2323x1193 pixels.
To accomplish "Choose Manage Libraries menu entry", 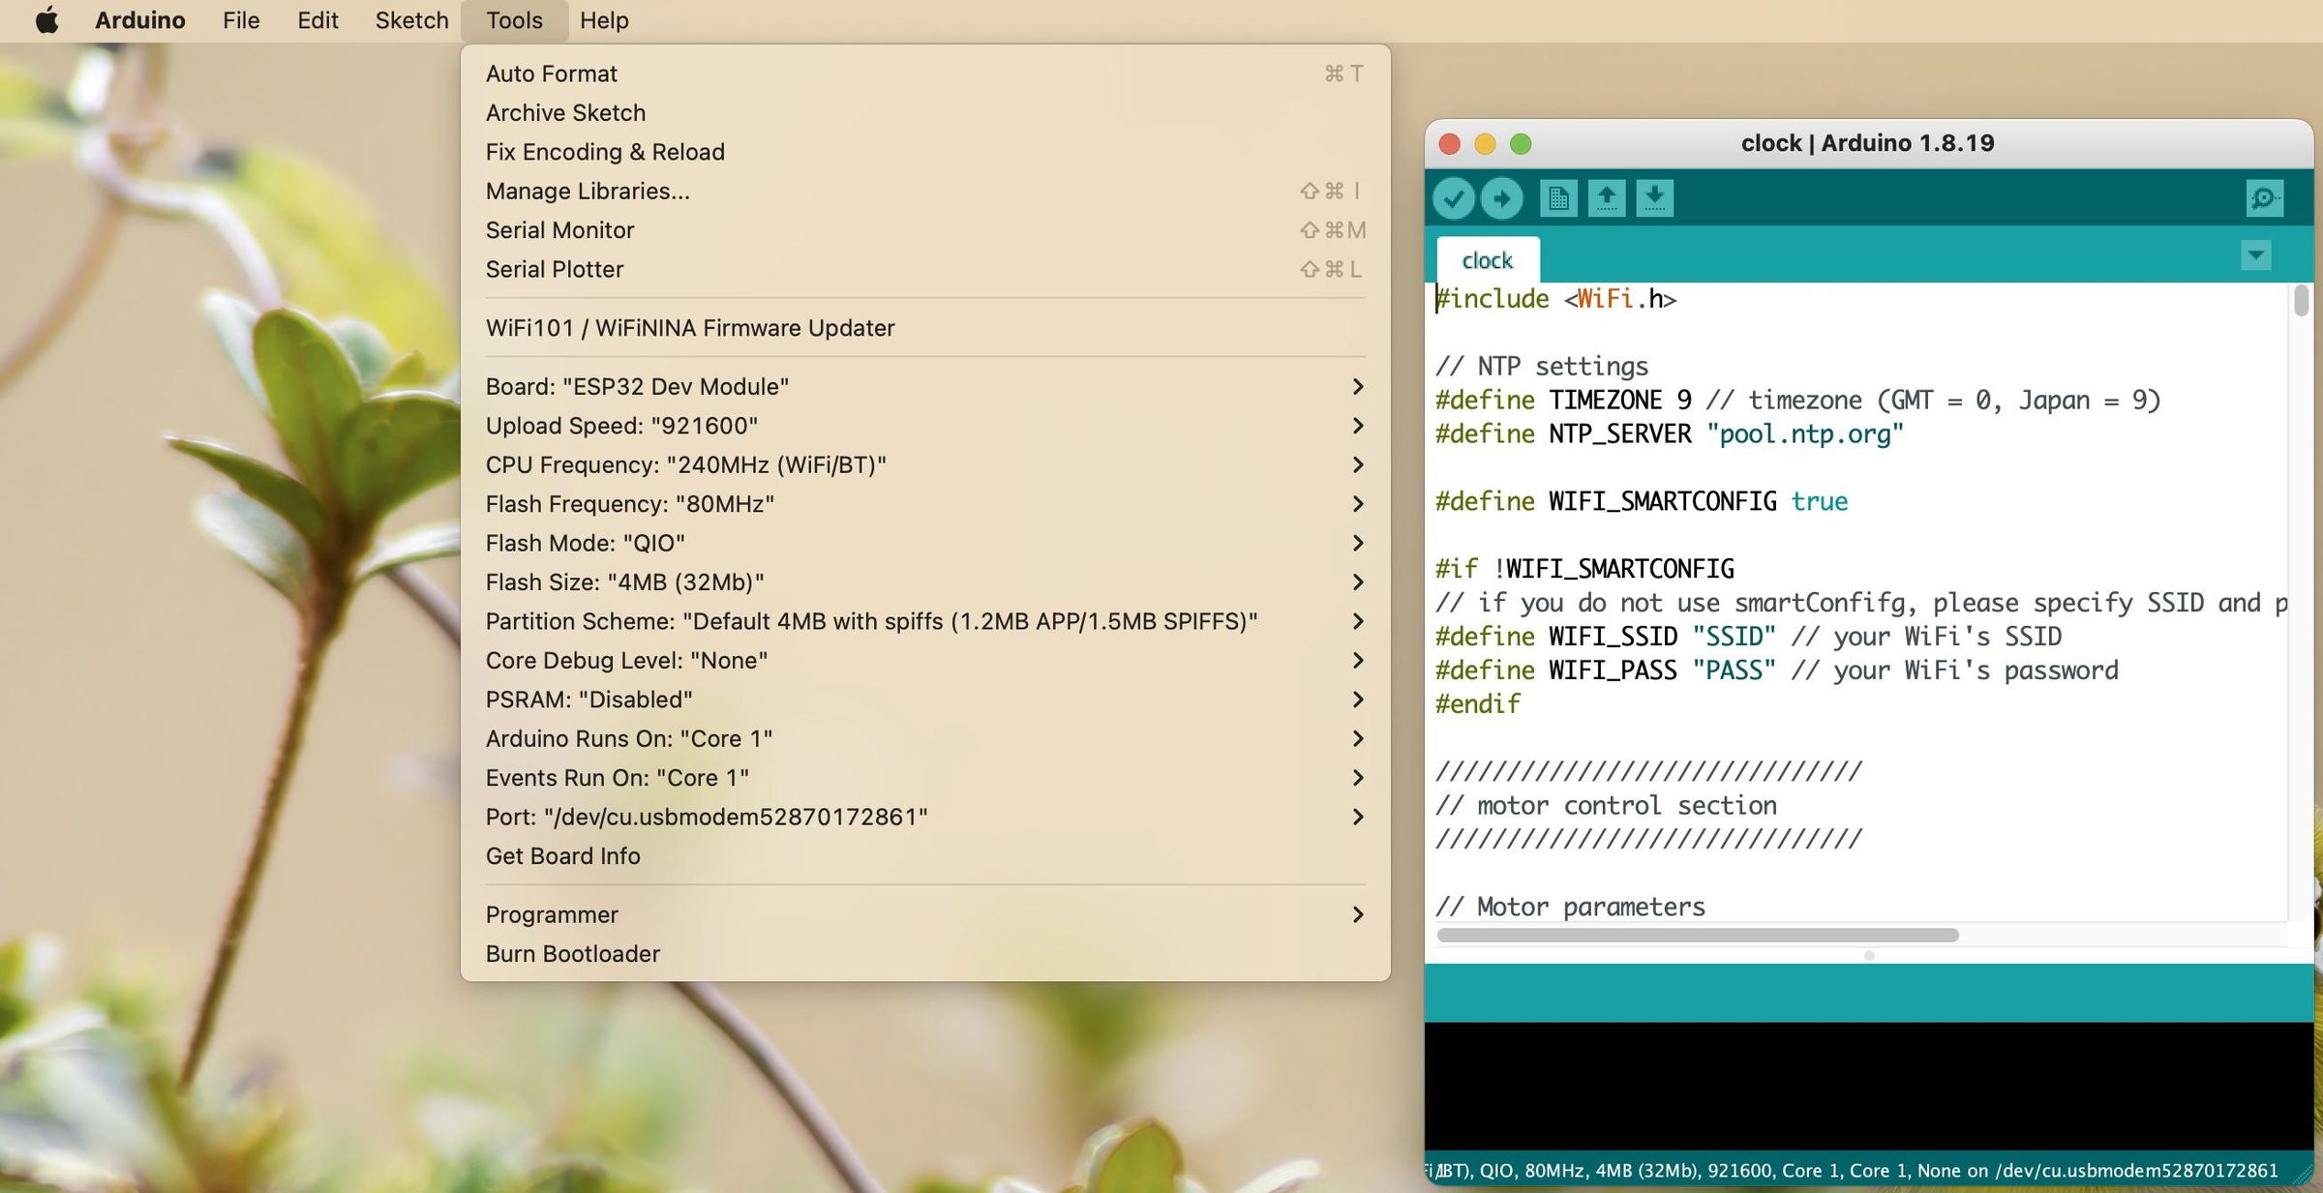I will (588, 192).
